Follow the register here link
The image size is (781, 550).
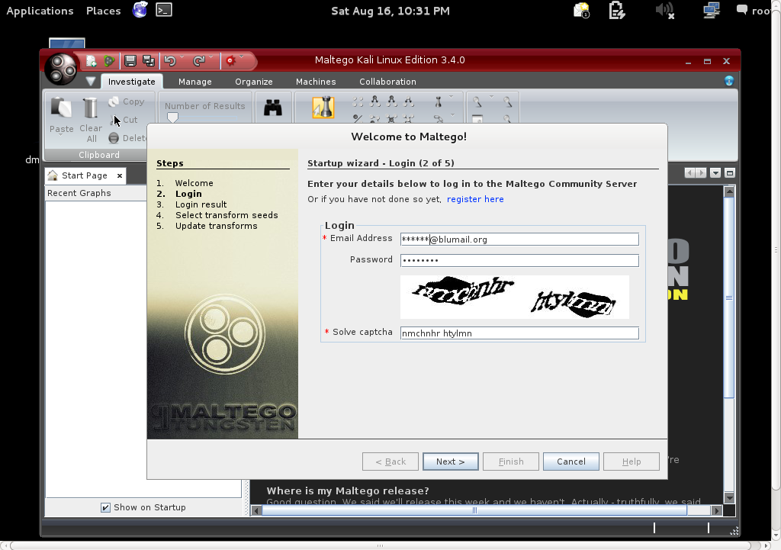(x=475, y=199)
